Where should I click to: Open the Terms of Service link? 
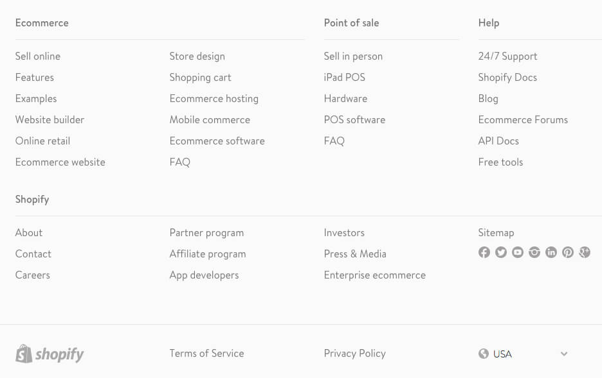pyautogui.click(x=206, y=353)
